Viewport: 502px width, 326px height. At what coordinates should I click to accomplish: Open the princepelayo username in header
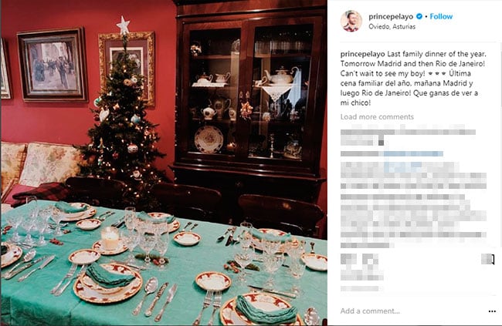tap(391, 16)
